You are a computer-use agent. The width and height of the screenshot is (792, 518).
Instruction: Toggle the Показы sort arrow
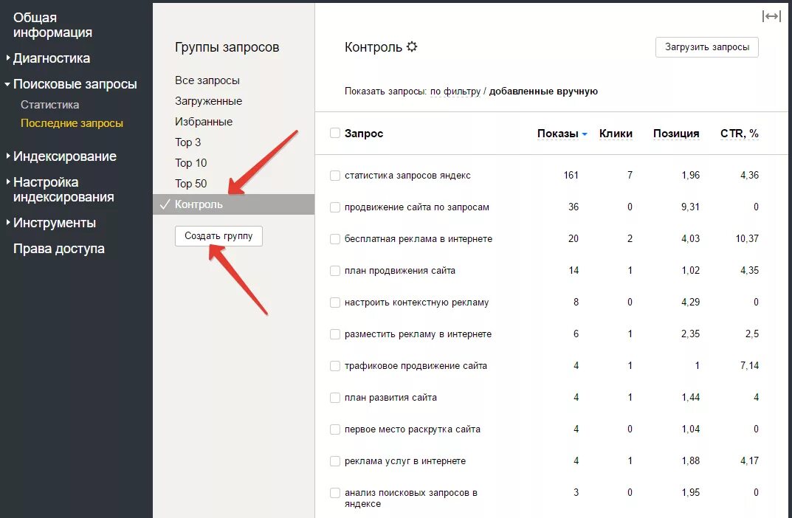pyautogui.click(x=585, y=134)
